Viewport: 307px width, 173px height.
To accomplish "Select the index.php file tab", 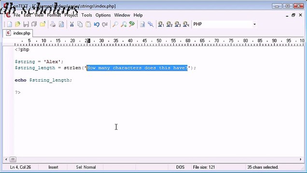I will click(x=18, y=33).
